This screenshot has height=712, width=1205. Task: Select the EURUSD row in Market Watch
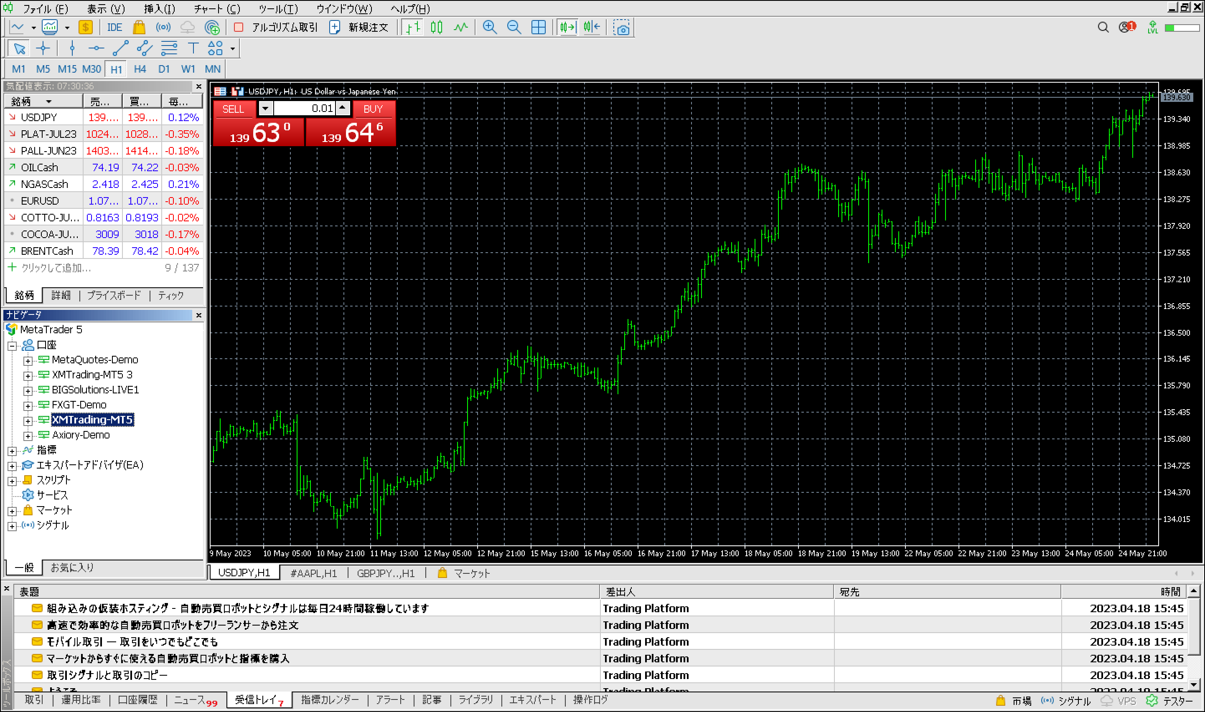click(40, 201)
